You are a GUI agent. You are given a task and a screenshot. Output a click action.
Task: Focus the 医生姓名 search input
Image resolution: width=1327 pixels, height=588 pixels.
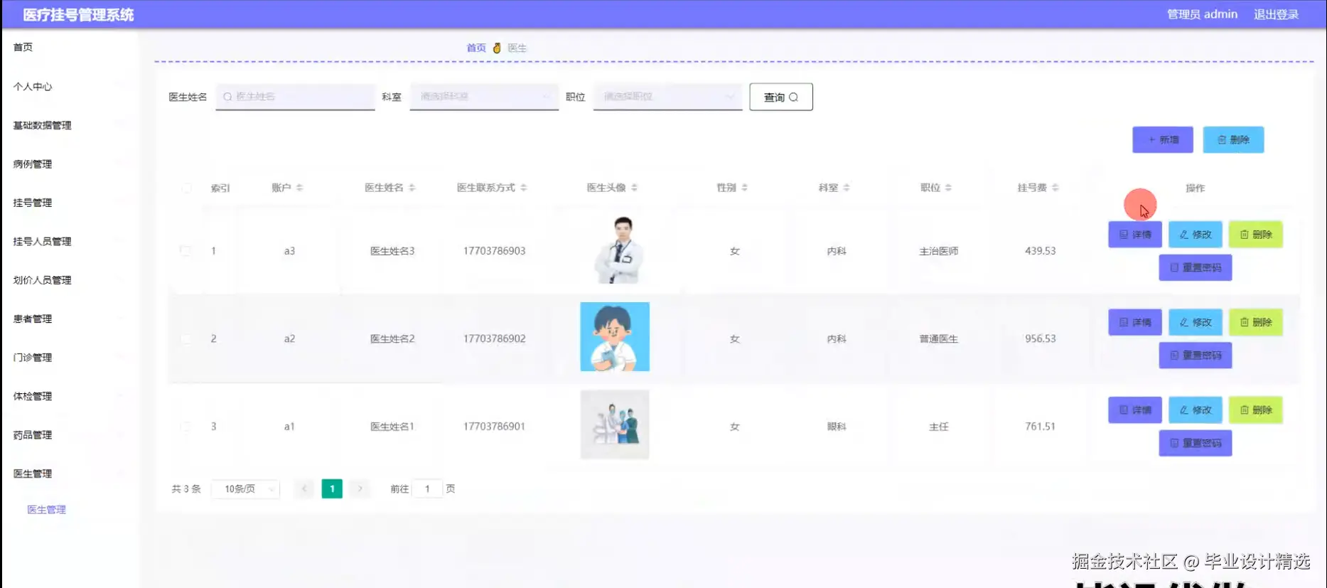click(296, 97)
